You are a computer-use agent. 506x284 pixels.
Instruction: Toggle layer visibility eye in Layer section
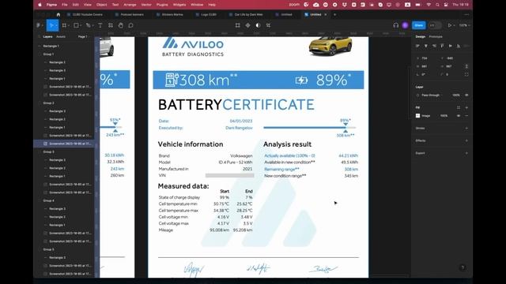point(466,95)
